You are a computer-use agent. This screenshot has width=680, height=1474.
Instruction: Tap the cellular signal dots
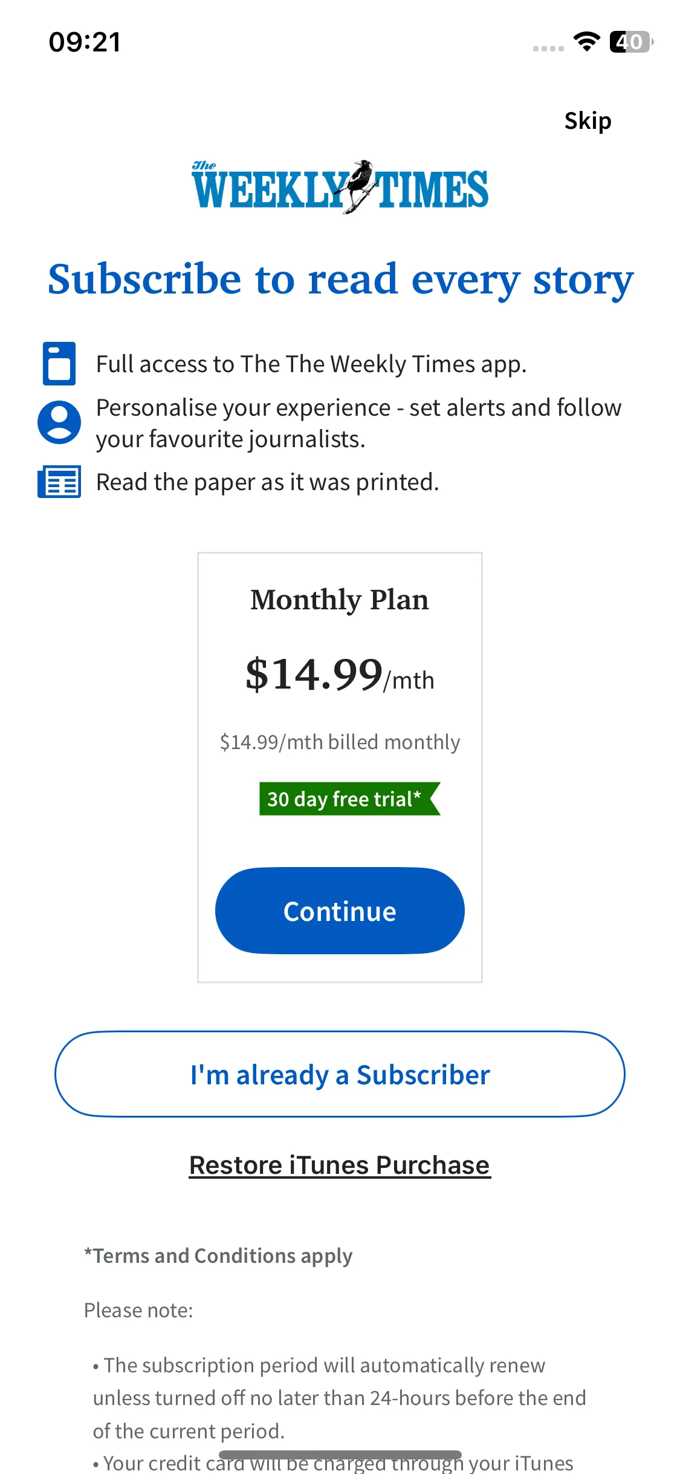pyautogui.click(x=548, y=48)
